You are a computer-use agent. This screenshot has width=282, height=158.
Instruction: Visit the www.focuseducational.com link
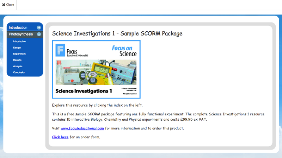tap(82, 128)
